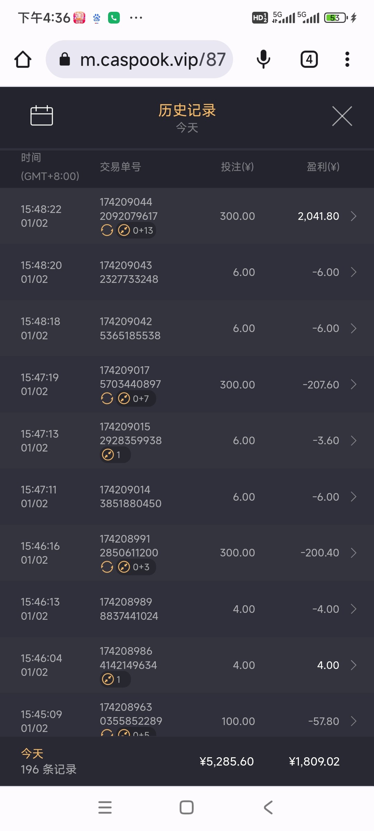This screenshot has height=831, width=374.
Task: Close the history records panel
Action: click(342, 116)
